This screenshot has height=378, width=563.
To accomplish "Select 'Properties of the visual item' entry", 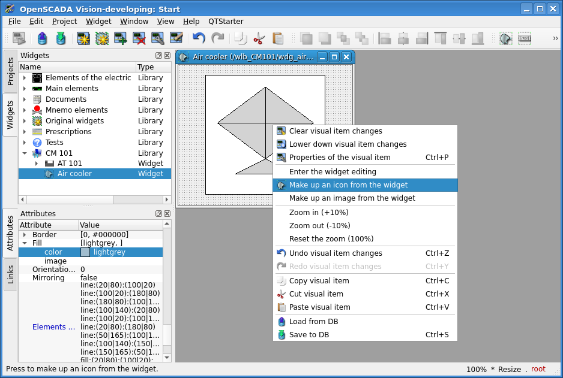I will click(x=340, y=158).
